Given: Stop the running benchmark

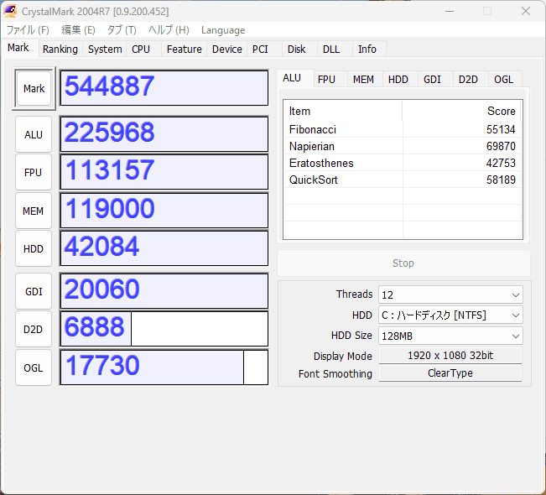Looking at the screenshot, I should [x=403, y=263].
